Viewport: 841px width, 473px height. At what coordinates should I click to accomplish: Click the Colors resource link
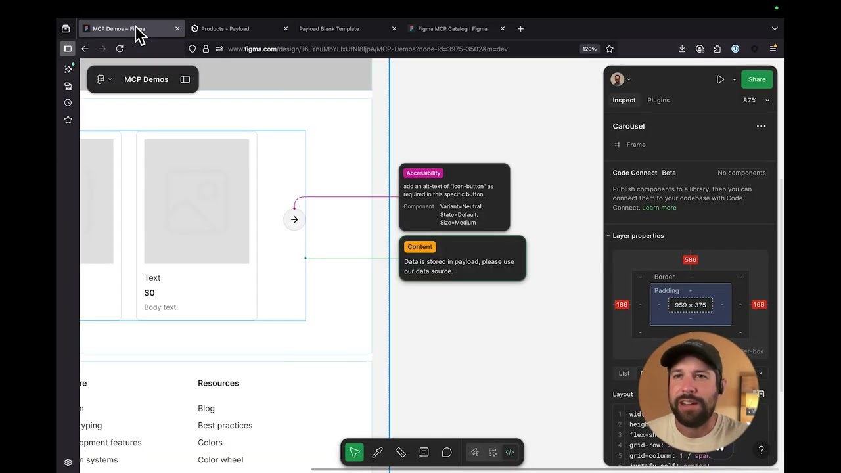coord(210,443)
